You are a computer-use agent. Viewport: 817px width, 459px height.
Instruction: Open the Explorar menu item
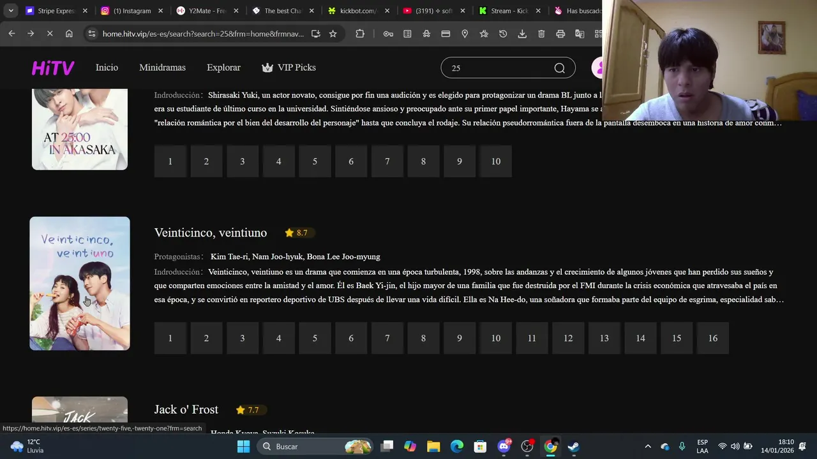(223, 68)
